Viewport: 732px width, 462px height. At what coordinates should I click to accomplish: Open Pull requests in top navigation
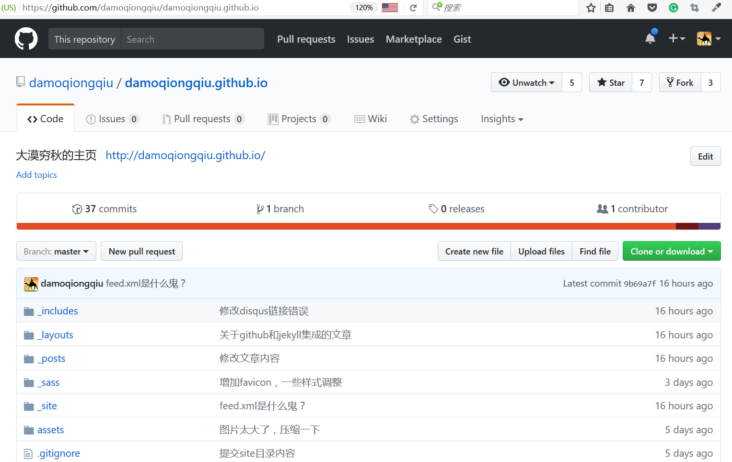[x=306, y=39]
